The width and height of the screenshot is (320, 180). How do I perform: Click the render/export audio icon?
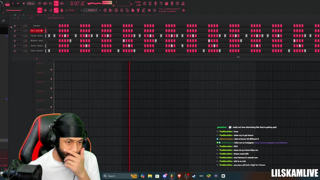tap(172, 3)
